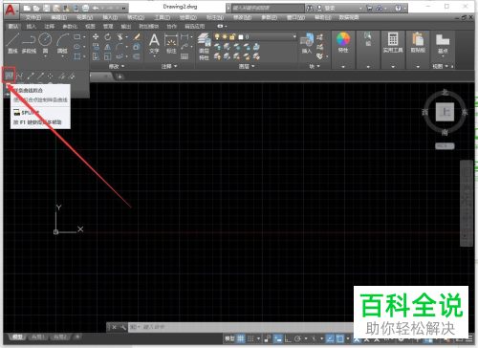Click the Save icon in quick access toolbar
This screenshot has height=348, width=478.
click(47, 8)
